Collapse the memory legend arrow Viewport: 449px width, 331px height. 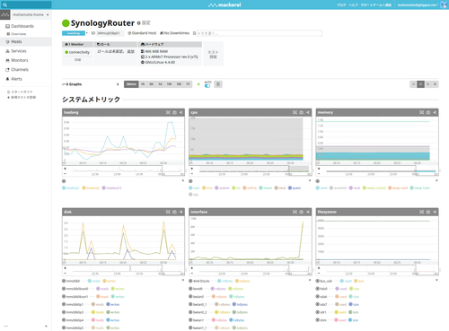(x=436, y=181)
